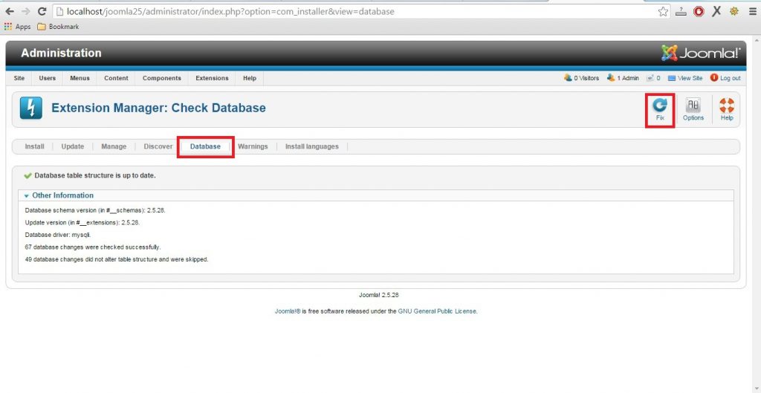
Task: Click the red Log out icon
Action: [x=714, y=78]
